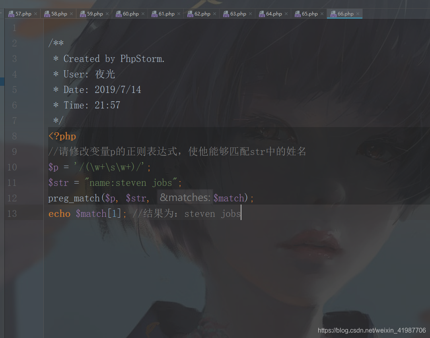Viewport: 430px width, 338px height.
Task: Click the $p variable on line 10
Action: tap(53, 167)
